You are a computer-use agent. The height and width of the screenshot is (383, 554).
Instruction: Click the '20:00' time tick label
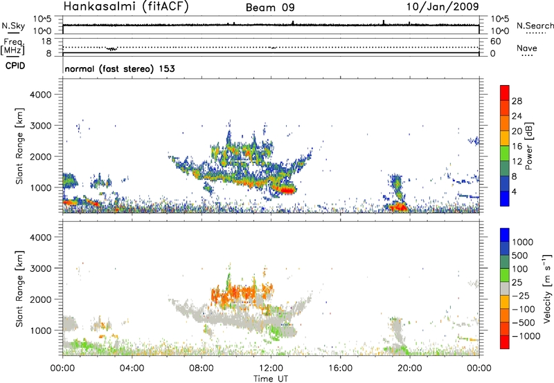pyautogui.click(x=410, y=368)
